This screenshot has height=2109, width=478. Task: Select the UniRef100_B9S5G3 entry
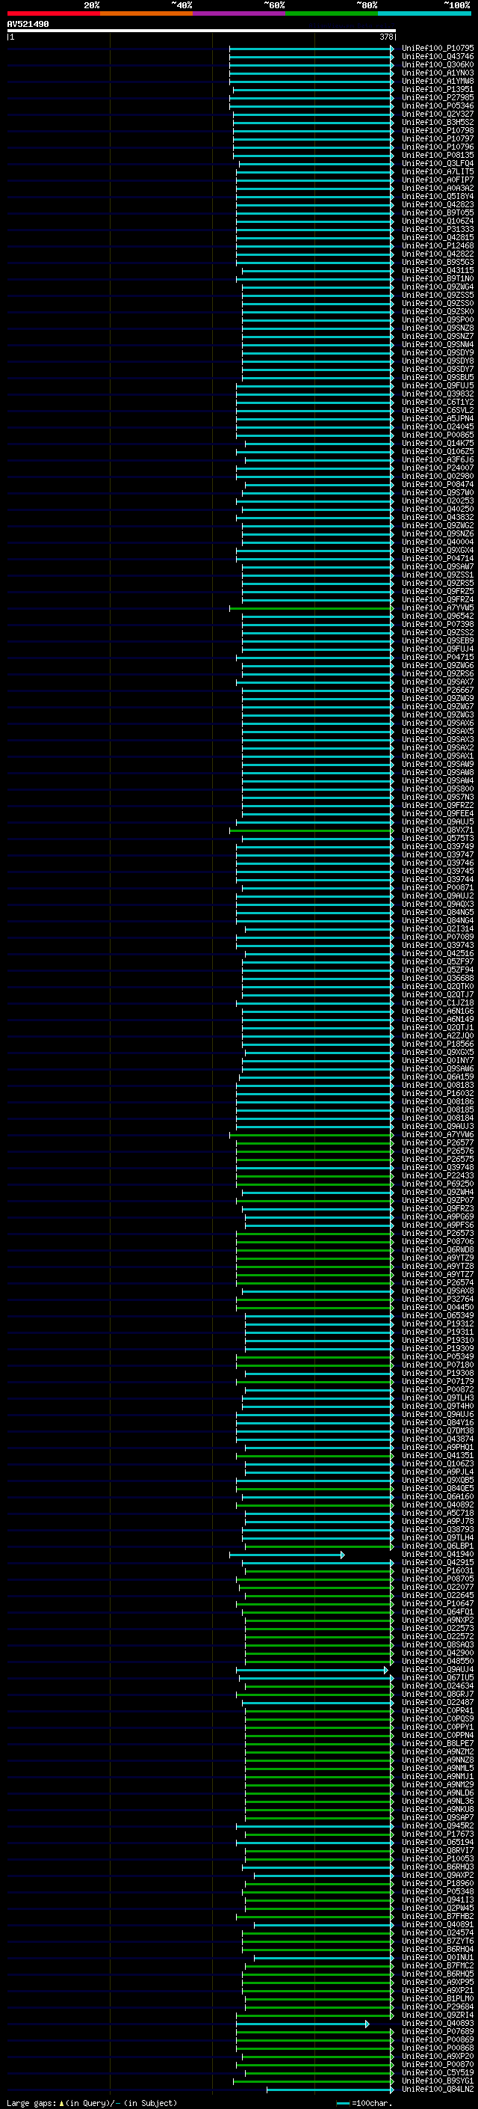click(x=438, y=262)
